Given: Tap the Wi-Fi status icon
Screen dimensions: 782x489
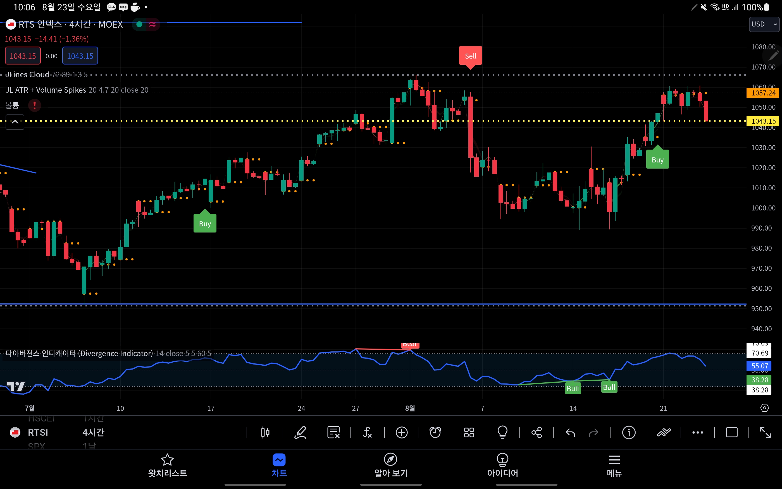Looking at the screenshot, I should 715,7.
